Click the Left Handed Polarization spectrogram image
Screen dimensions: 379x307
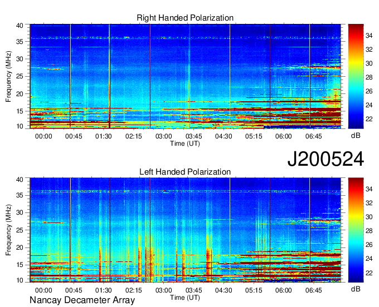tap(185, 230)
